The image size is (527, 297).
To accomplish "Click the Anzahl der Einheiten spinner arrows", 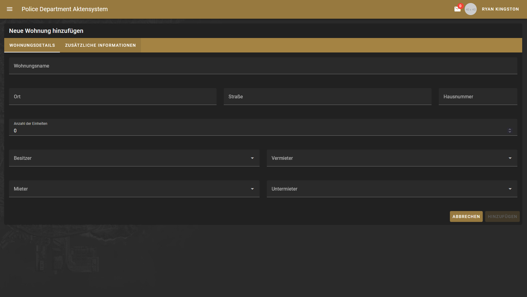I will [510, 131].
